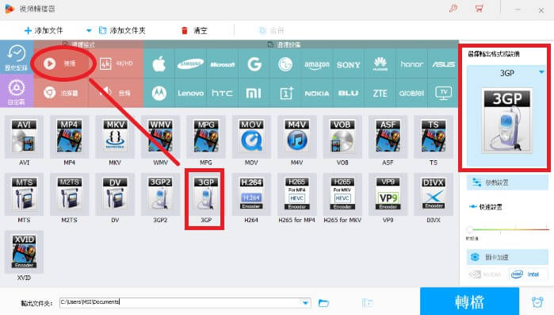Pick DIVX encoder format
Viewport: 554px width, 315px height.
click(434, 194)
